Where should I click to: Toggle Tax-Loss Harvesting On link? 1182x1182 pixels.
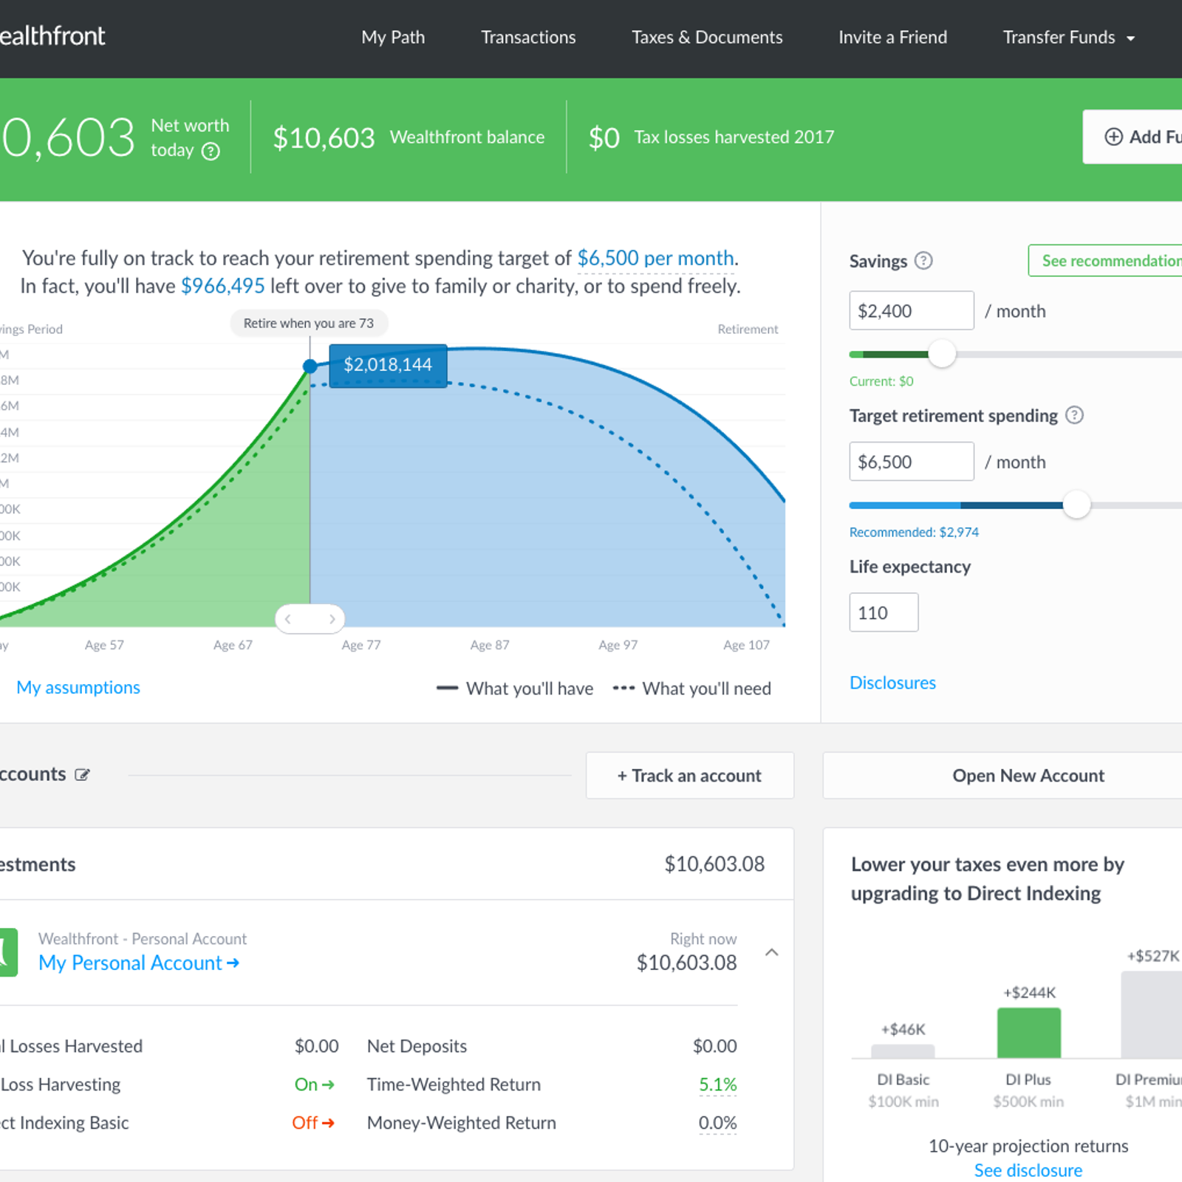(314, 1084)
